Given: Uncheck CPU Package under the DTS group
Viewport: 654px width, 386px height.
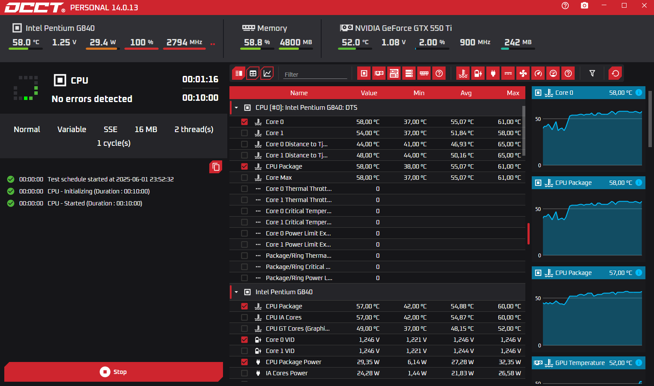Looking at the screenshot, I should pyautogui.click(x=244, y=166).
